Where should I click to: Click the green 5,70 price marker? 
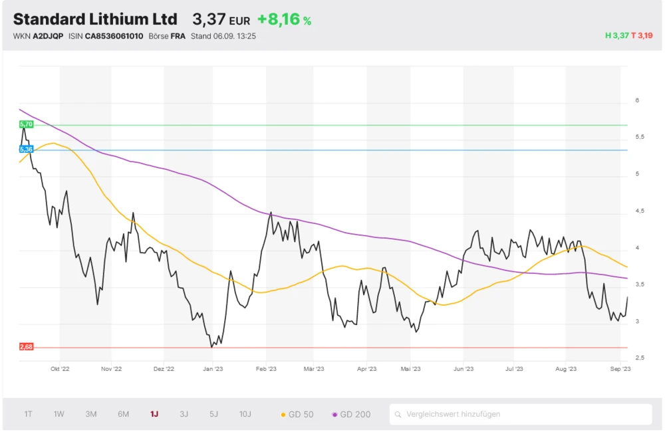[27, 124]
